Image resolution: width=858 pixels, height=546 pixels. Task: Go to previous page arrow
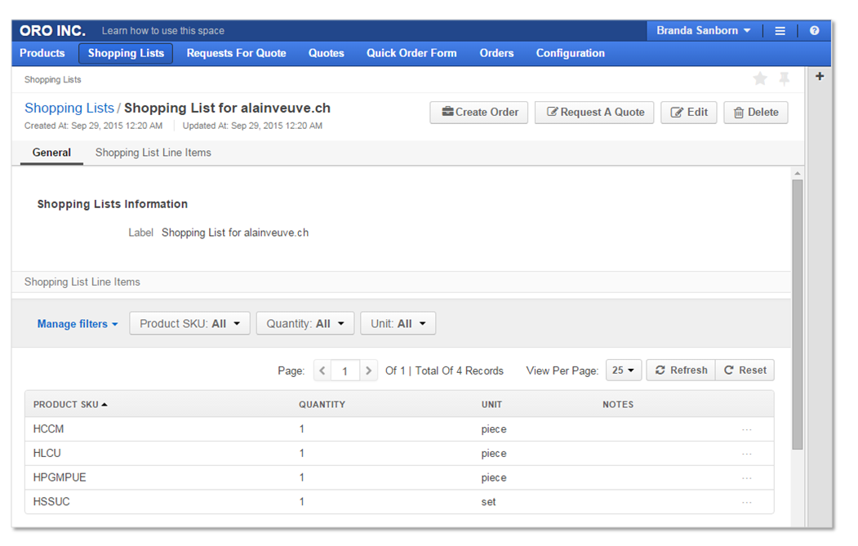pyautogui.click(x=322, y=371)
